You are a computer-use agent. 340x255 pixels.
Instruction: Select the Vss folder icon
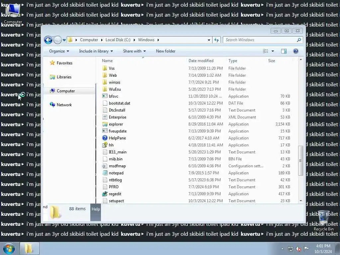105,68
